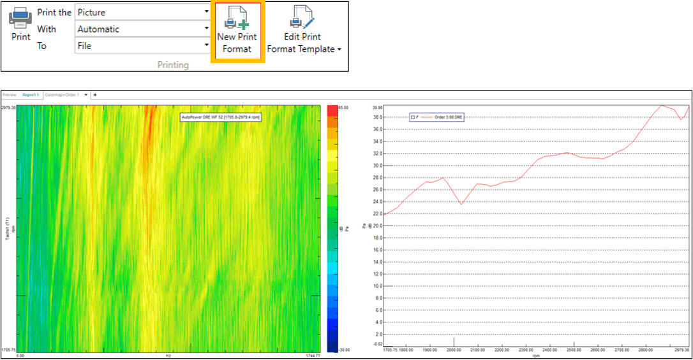Expand the Colormap+Order 1 tab dropdown arrow

pyautogui.click(x=86, y=95)
